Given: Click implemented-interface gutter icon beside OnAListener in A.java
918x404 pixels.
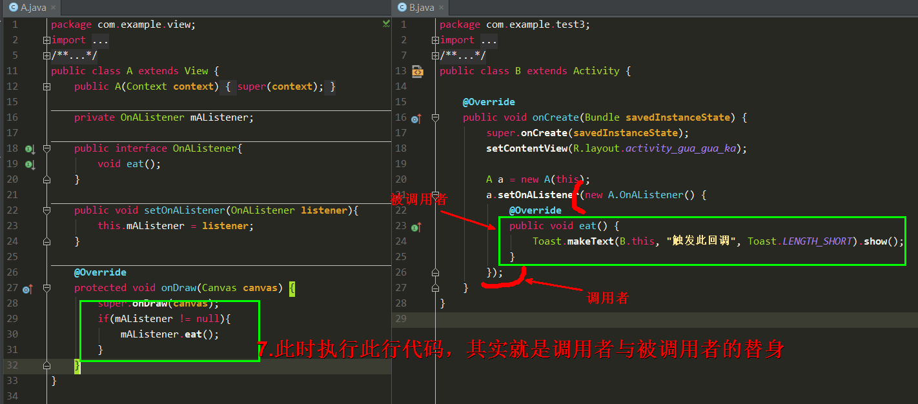Looking at the screenshot, I should pyautogui.click(x=30, y=148).
